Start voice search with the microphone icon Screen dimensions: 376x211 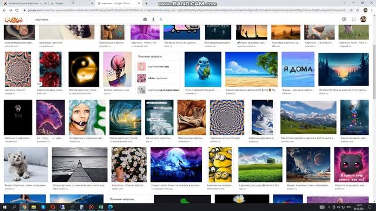153,19
